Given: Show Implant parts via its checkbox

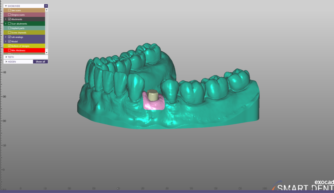Looking at the screenshot, I should click(9, 28).
